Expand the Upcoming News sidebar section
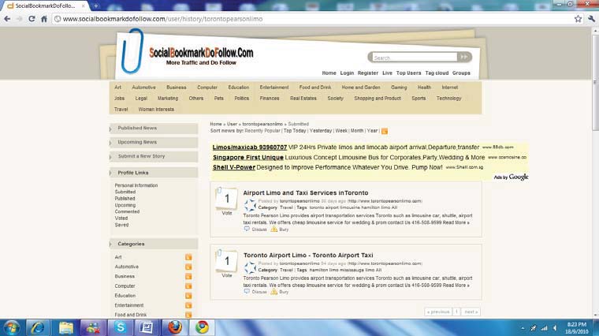This screenshot has width=599, height=336. (137, 142)
